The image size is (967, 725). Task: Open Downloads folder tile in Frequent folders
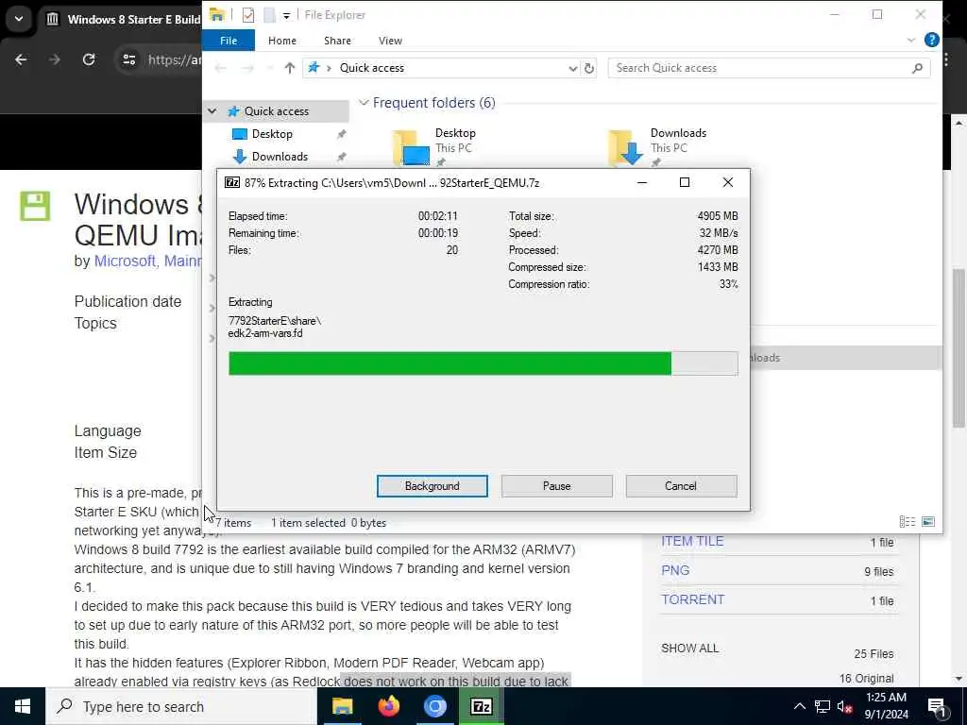[x=656, y=147]
